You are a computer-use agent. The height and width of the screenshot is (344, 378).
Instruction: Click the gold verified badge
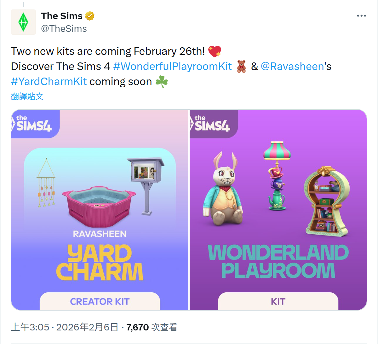[x=90, y=16]
